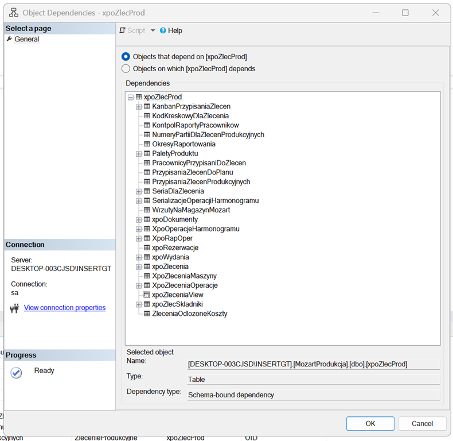Click the OK button
This screenshot has width=453, height=441.
point(370,423)
